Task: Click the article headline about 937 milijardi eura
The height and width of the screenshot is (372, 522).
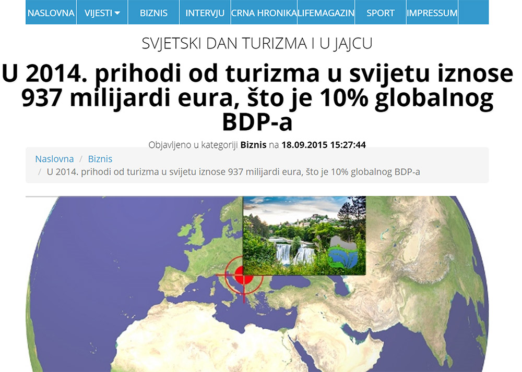Action: click(x=257, y=97)
